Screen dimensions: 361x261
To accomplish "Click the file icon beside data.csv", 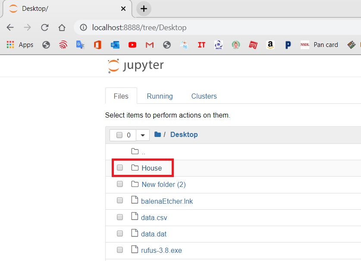I will coord(135,216).
